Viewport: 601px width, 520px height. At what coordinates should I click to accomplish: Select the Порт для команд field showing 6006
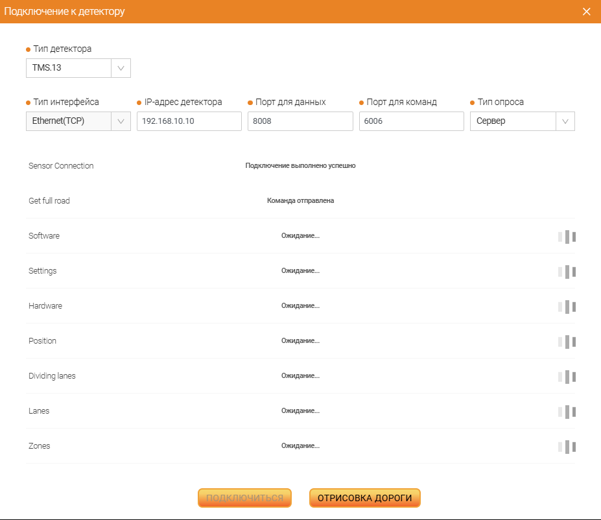[x=411, y=121]
